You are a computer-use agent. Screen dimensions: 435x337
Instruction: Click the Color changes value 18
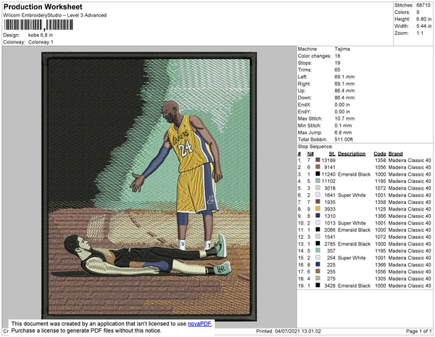tap(337, 56)
